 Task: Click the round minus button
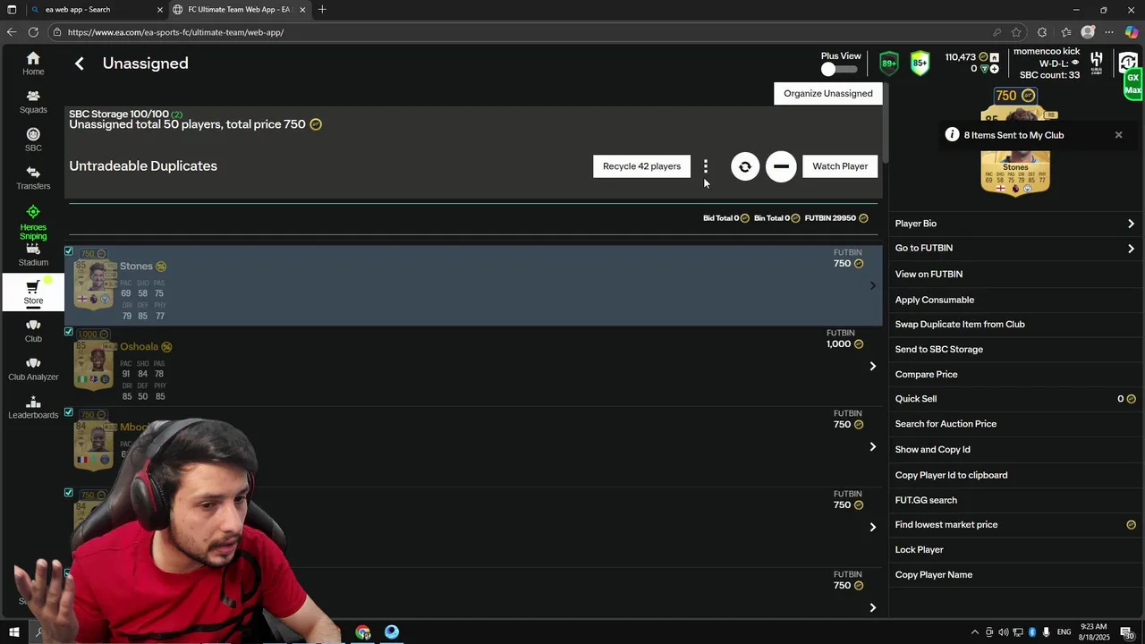coord(781,166)
